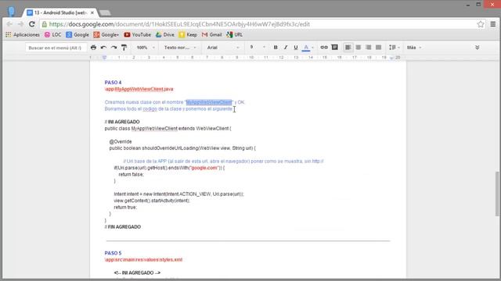This screenshot has height=281, width=501.
Task: Open the Chrome hamburger menu
Action: coord(493,24)
